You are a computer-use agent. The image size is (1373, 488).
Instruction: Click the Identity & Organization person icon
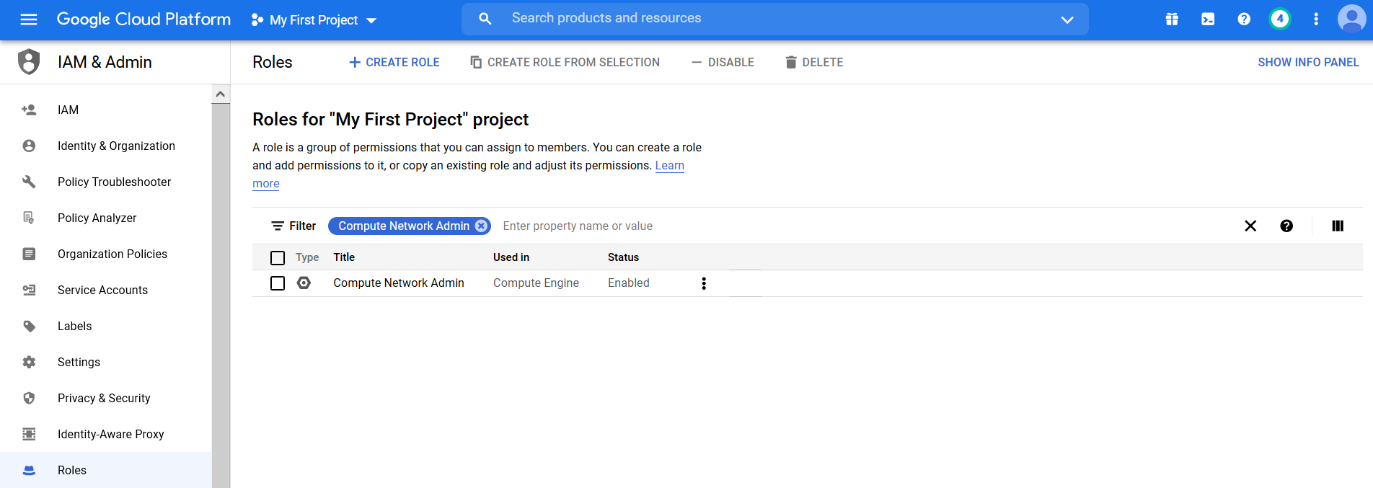pos(29,146)
